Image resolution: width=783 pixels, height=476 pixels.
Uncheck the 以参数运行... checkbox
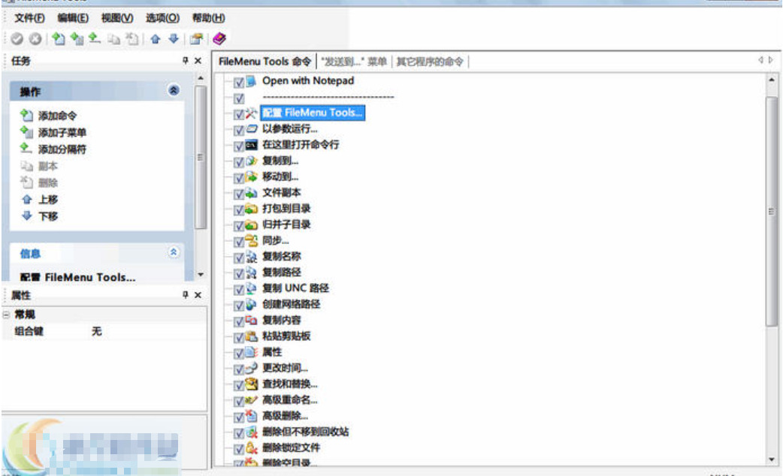click(x=239, y=130)
